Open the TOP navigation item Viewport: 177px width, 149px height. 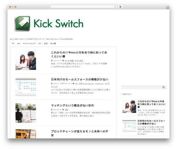pos(13,43)
